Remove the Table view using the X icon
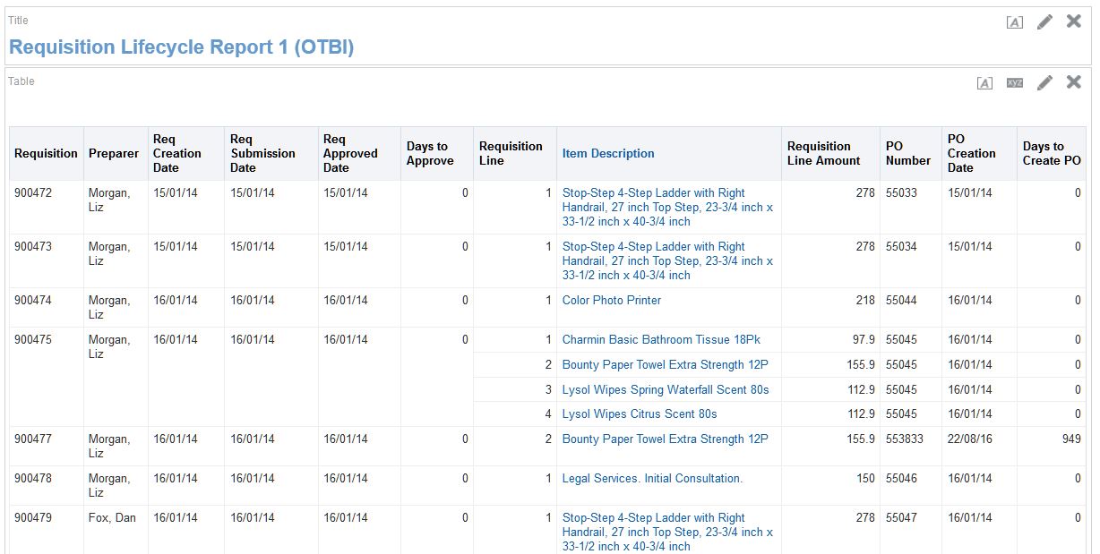1100x554 pixels. [1073, 81]
